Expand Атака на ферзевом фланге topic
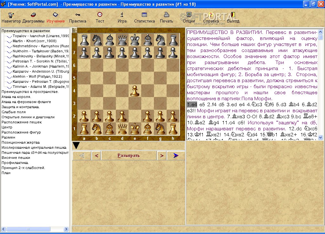The image size is (325, 234). click(x=26, y=102)
